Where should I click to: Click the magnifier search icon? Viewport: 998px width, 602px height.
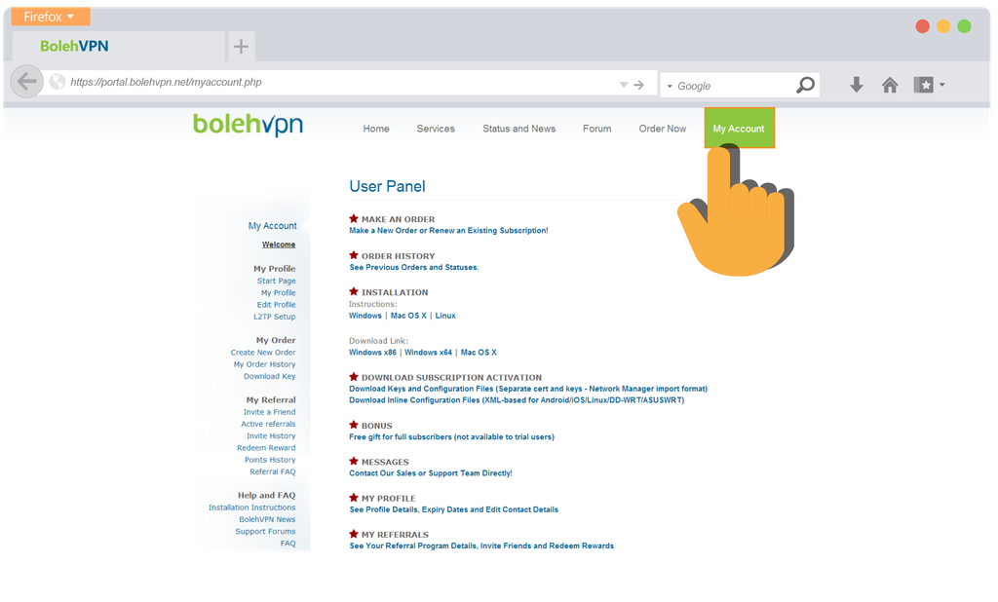coord(805,85)
